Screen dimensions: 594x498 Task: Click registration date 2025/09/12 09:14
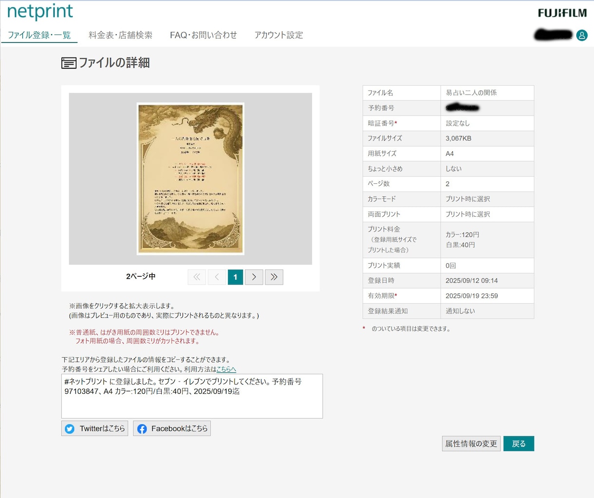(x=472, y=281)
